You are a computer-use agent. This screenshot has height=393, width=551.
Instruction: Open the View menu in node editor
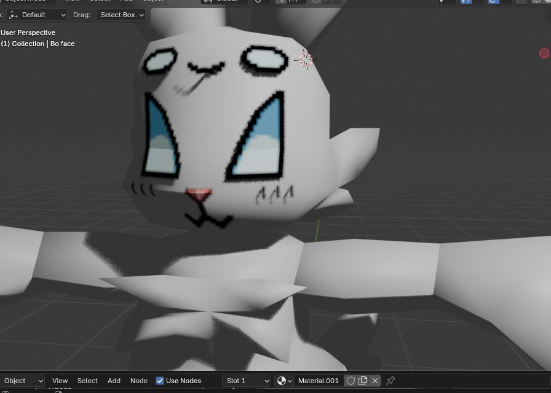[x=60, y=381]
